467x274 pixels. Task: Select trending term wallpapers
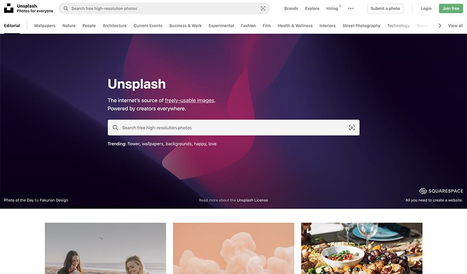(152, 144)
